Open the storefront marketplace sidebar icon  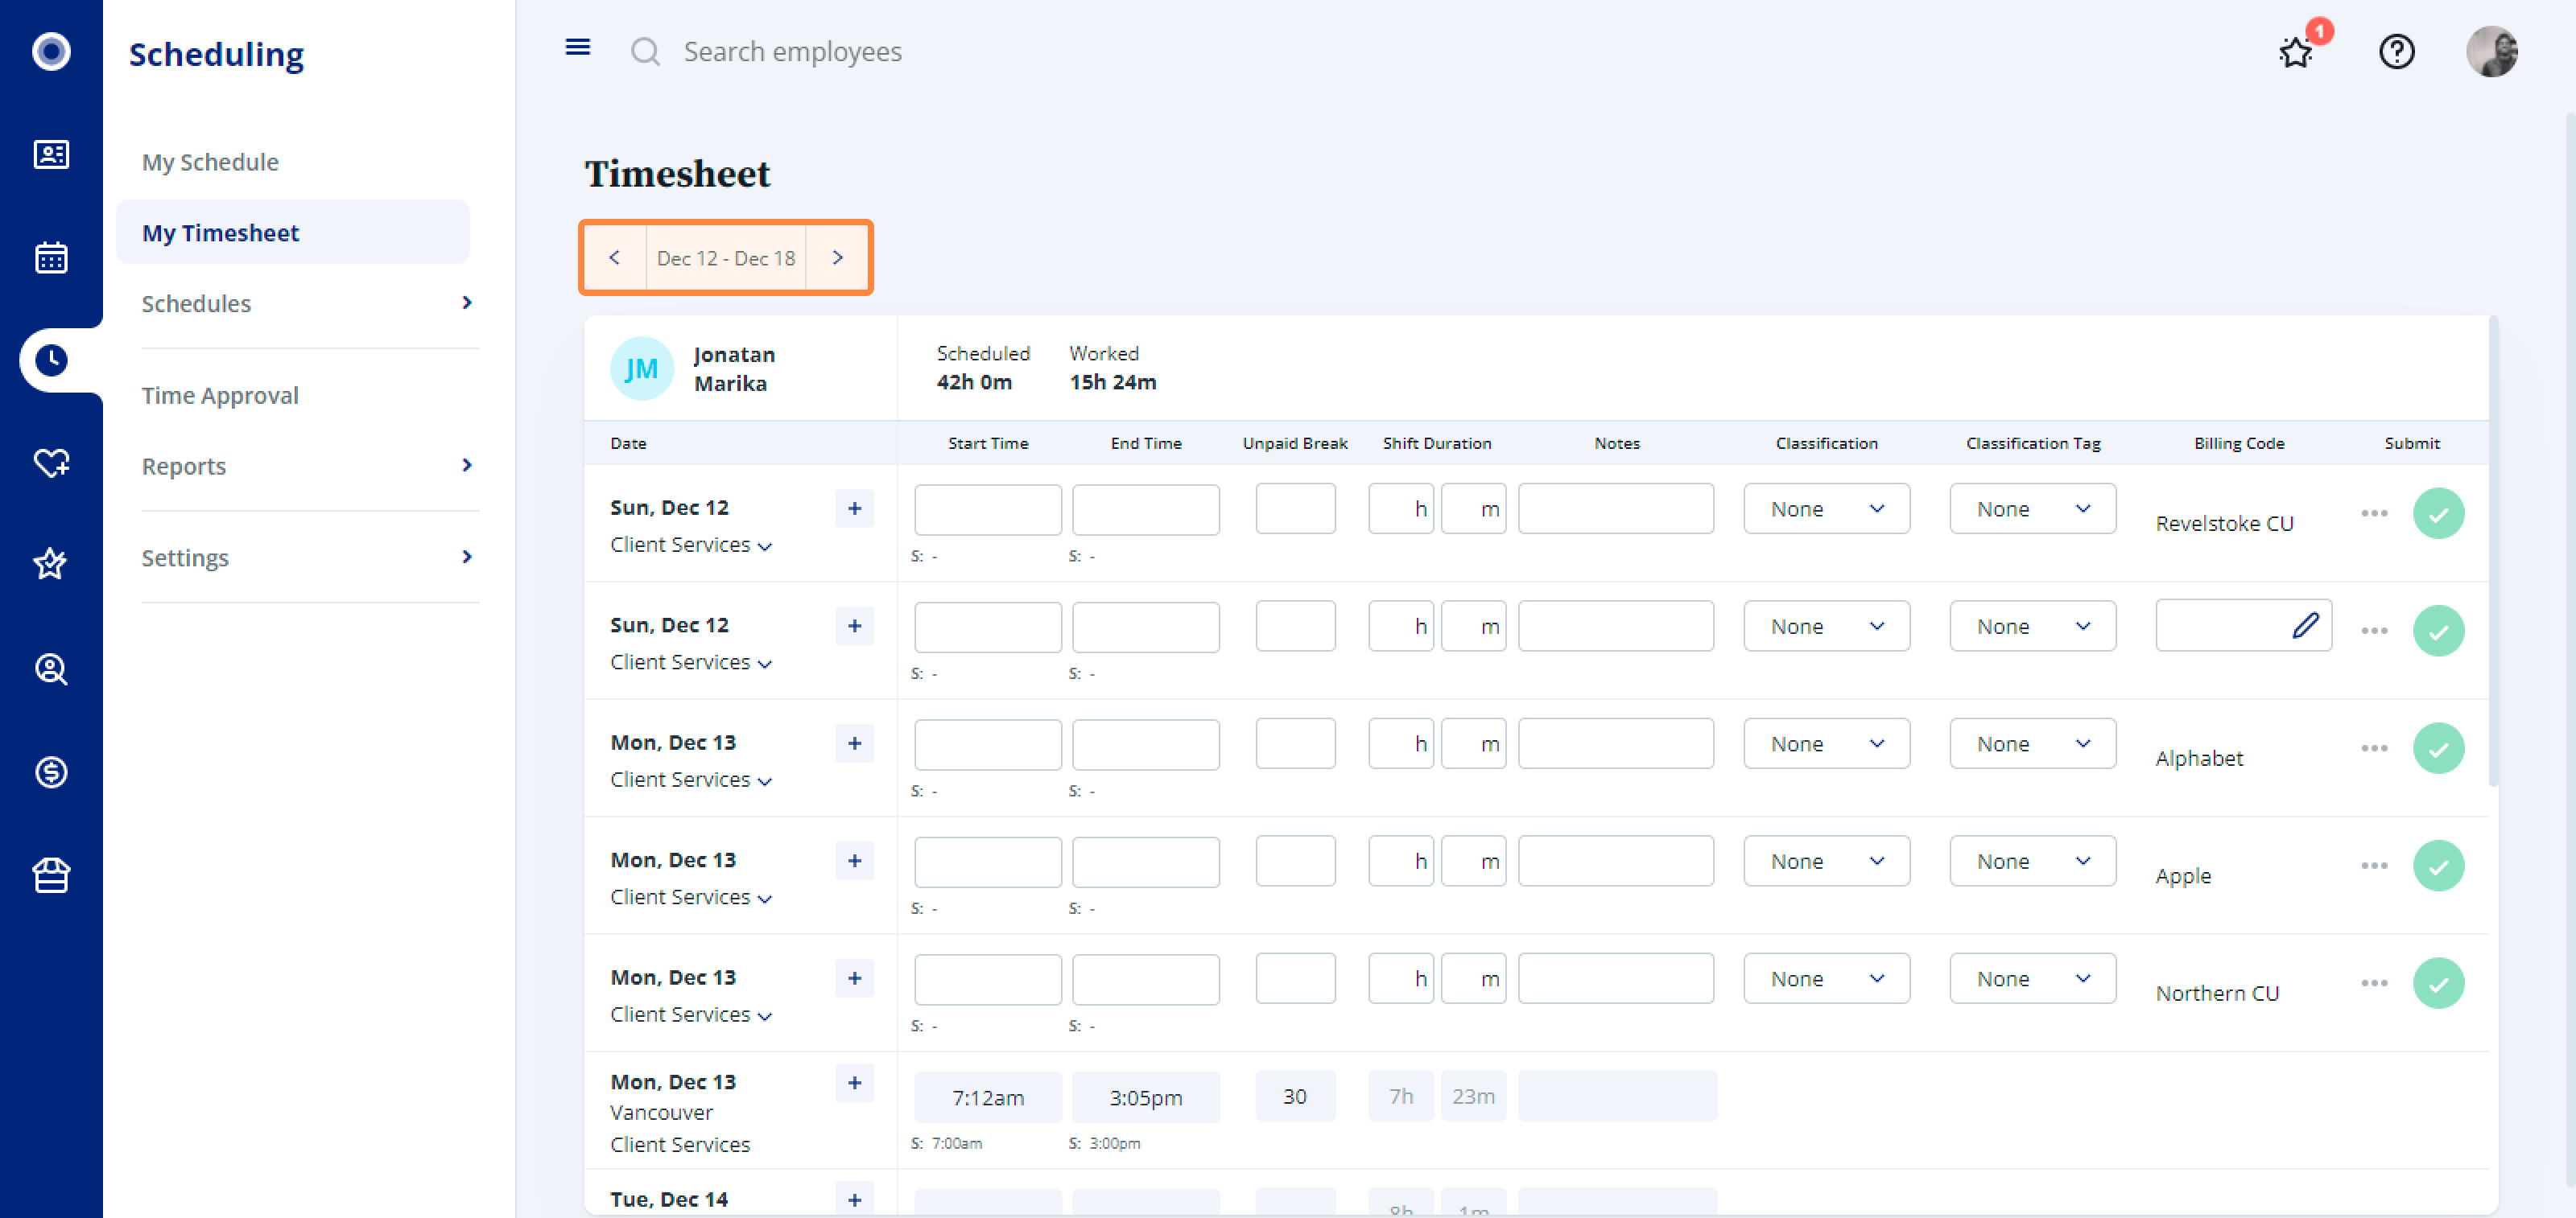pyautogui.click(x=51, y=875)
